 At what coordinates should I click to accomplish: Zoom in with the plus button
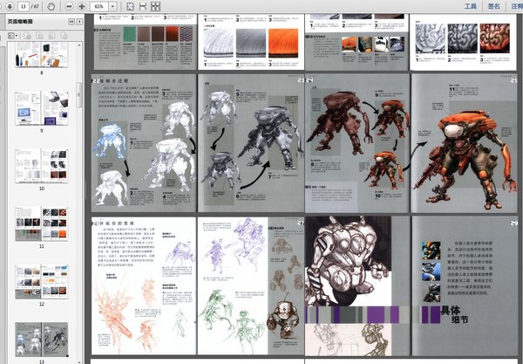point(82,6)
